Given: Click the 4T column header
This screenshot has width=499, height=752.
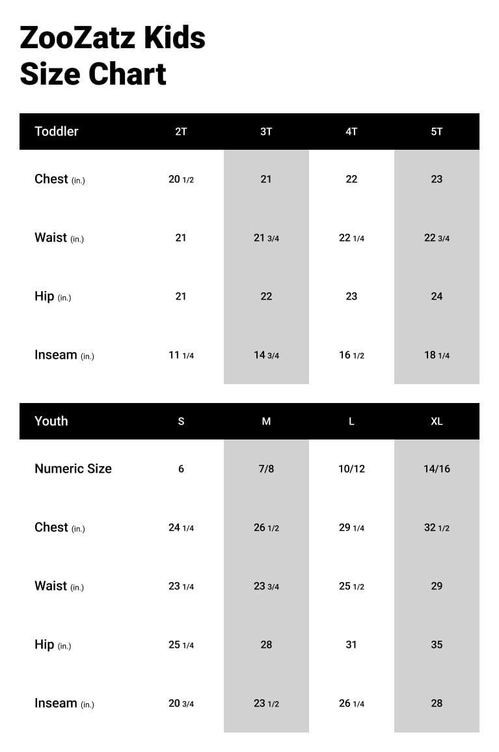Looking at the screenshot, I should pyautogui.click(x=351, y=132).
